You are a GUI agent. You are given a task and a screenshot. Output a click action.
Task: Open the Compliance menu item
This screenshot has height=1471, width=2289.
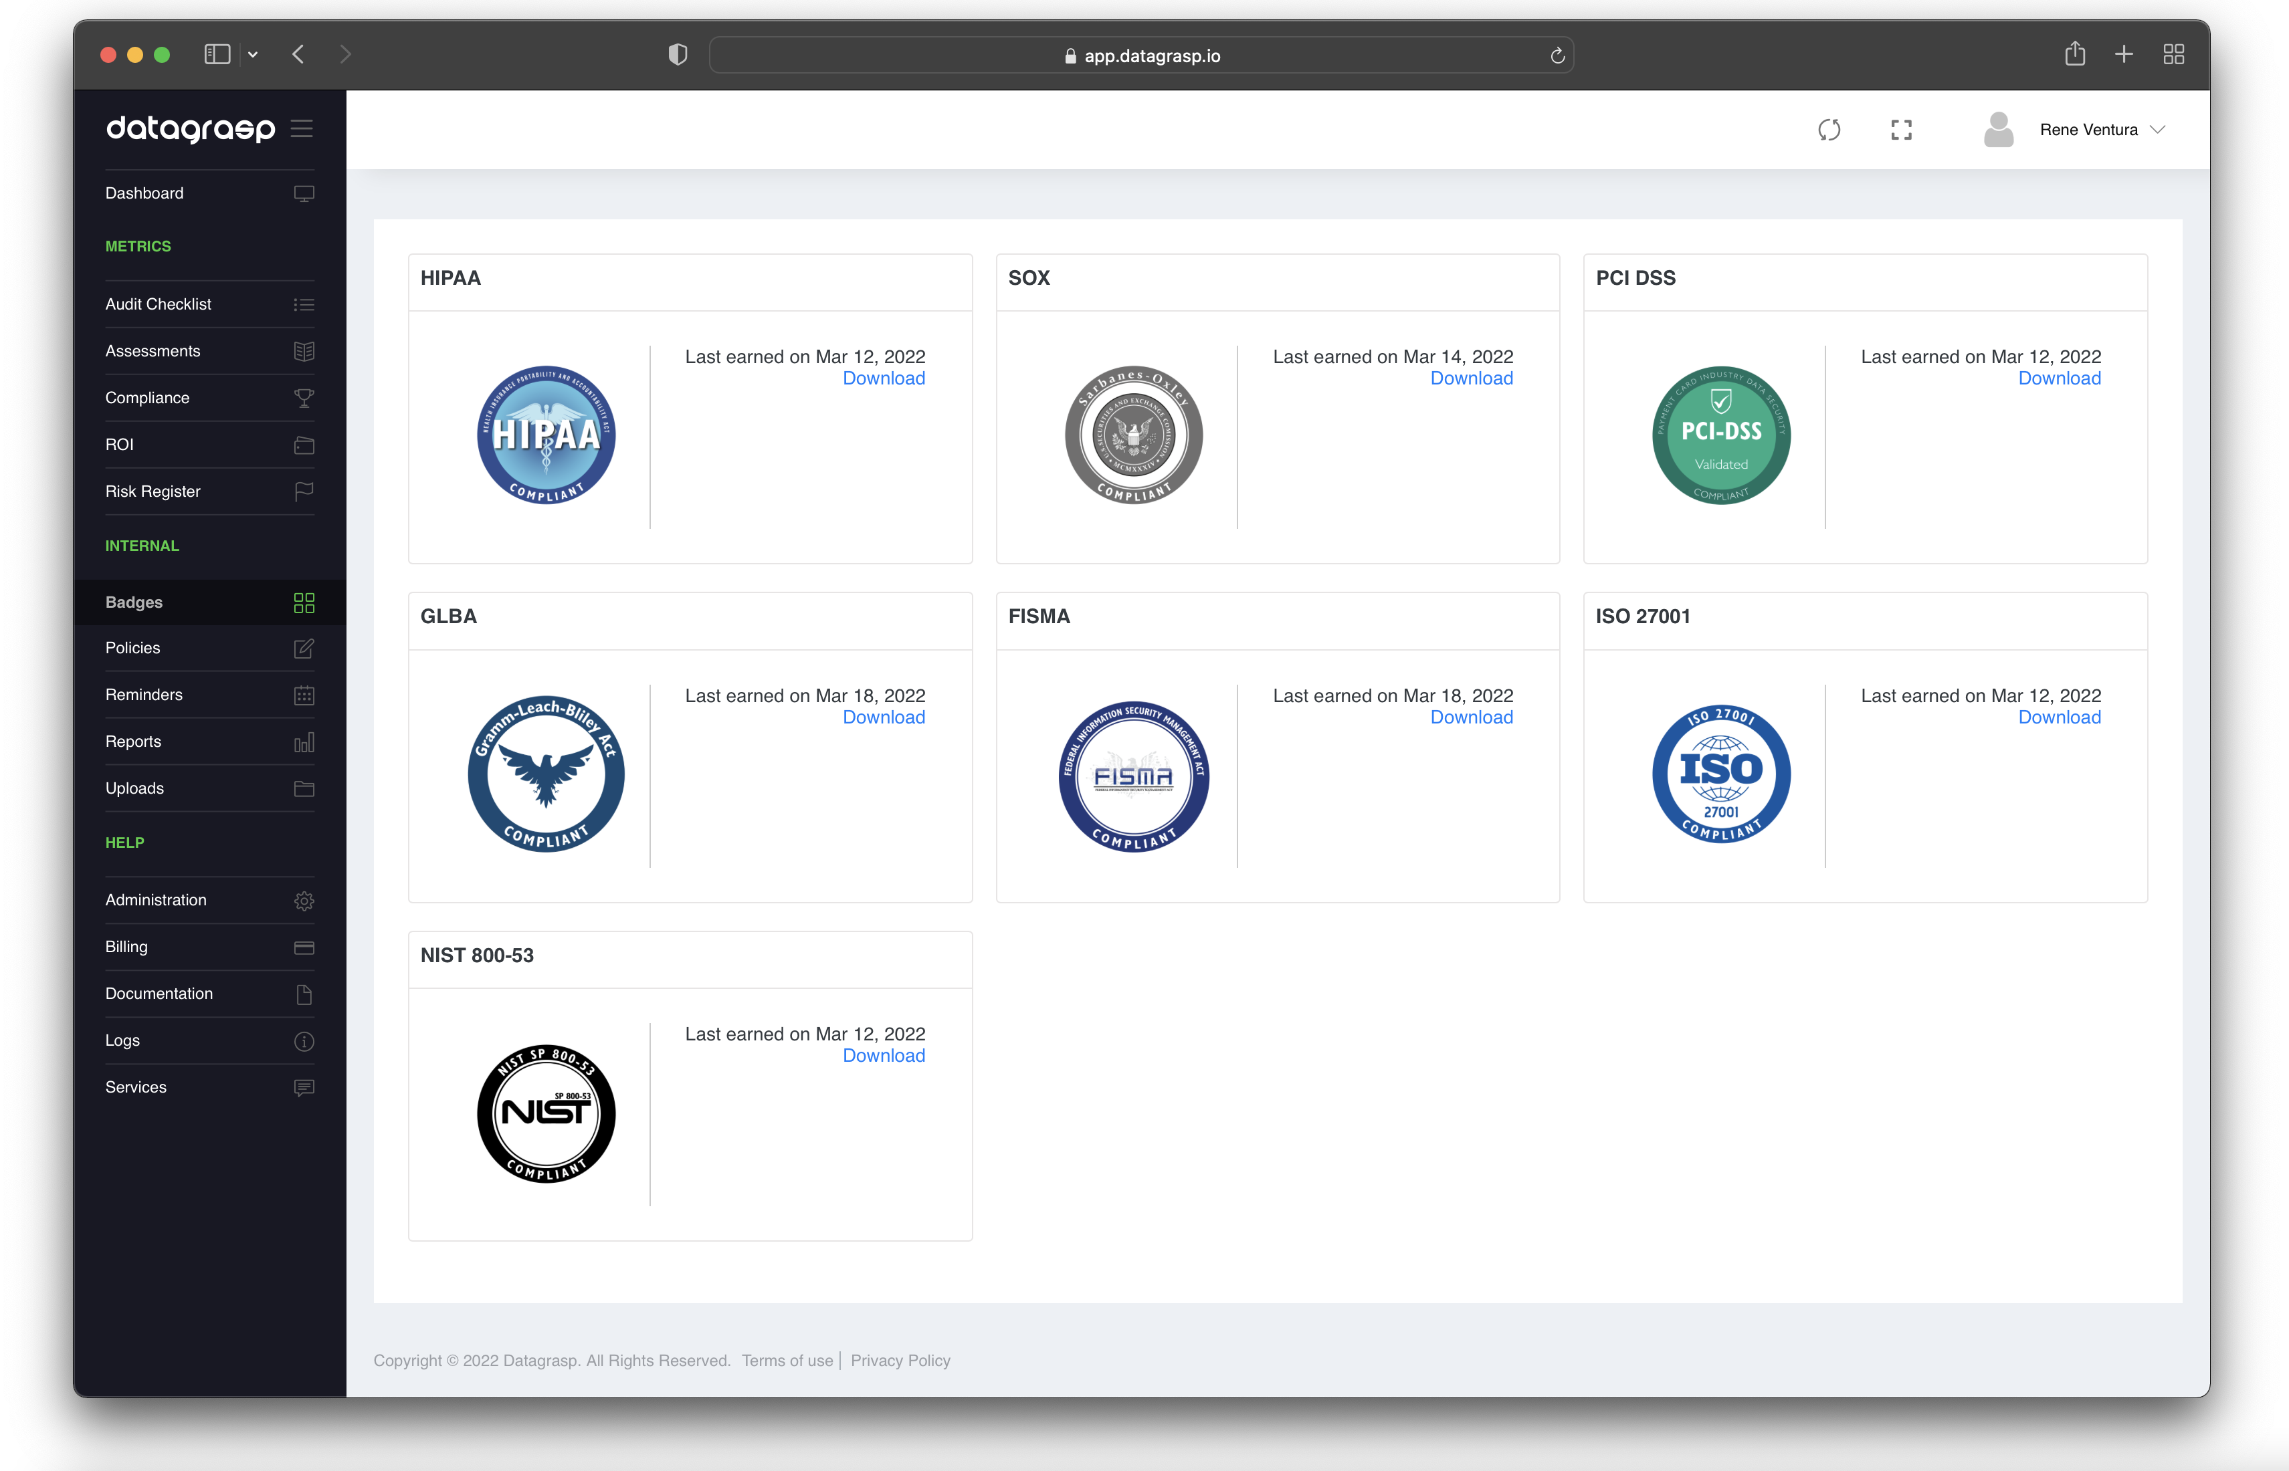click(x=147, y=397)
